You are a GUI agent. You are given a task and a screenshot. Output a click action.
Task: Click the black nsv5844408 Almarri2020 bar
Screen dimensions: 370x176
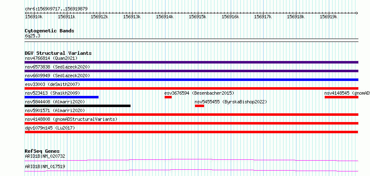tap(78, 106)
